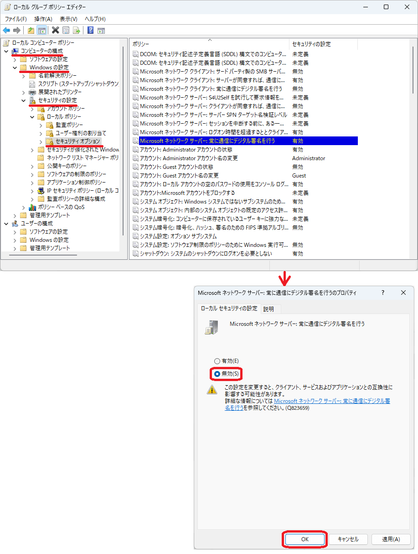
Task: Click the blue Help question mark icon
Action: pyautogui.click(x=91, y=31)
